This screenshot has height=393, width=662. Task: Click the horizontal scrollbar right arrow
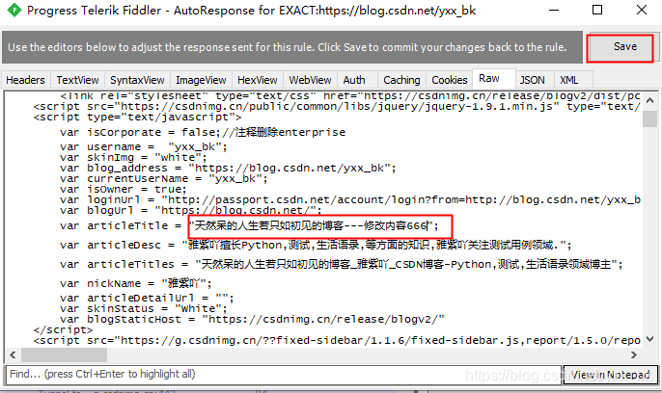(634, 355)
